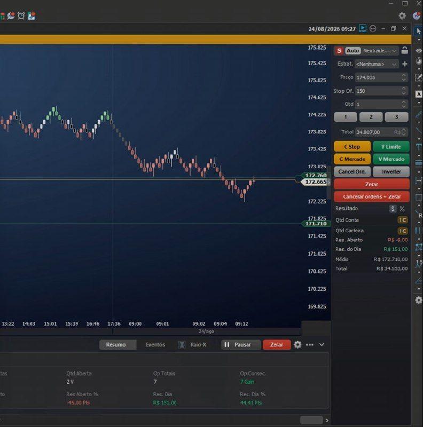Click the Qtd stepper arrows

404,104
